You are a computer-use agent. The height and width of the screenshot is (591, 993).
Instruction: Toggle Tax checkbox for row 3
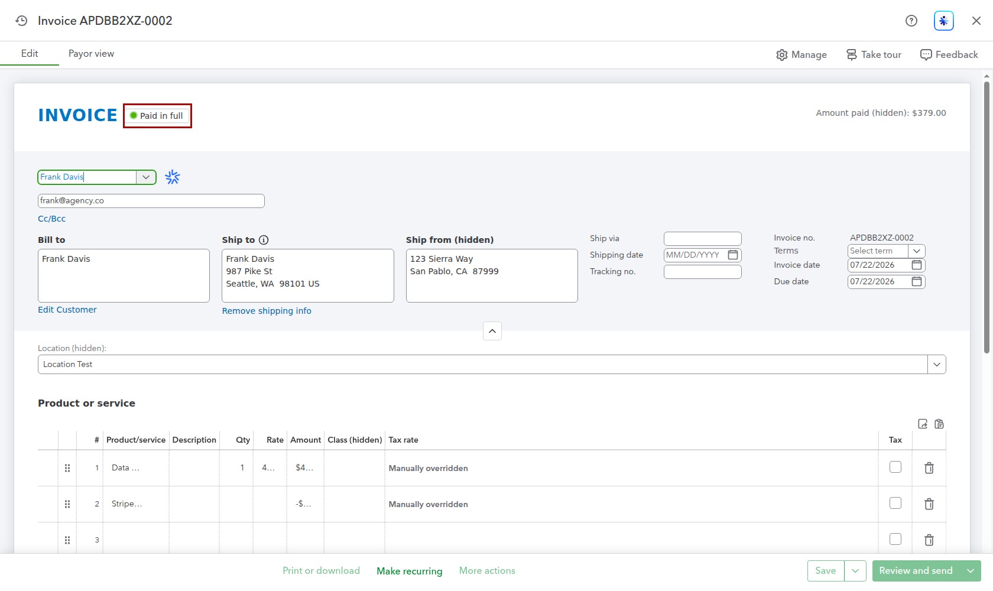tap(895, 539)
